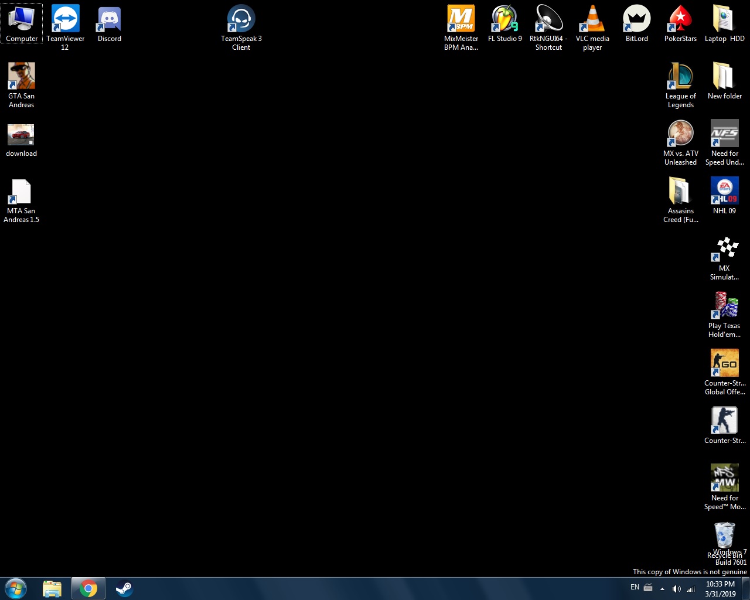
Task: Select the MX vs. ATV Unleashed shortcut
Action: point(681,142)
